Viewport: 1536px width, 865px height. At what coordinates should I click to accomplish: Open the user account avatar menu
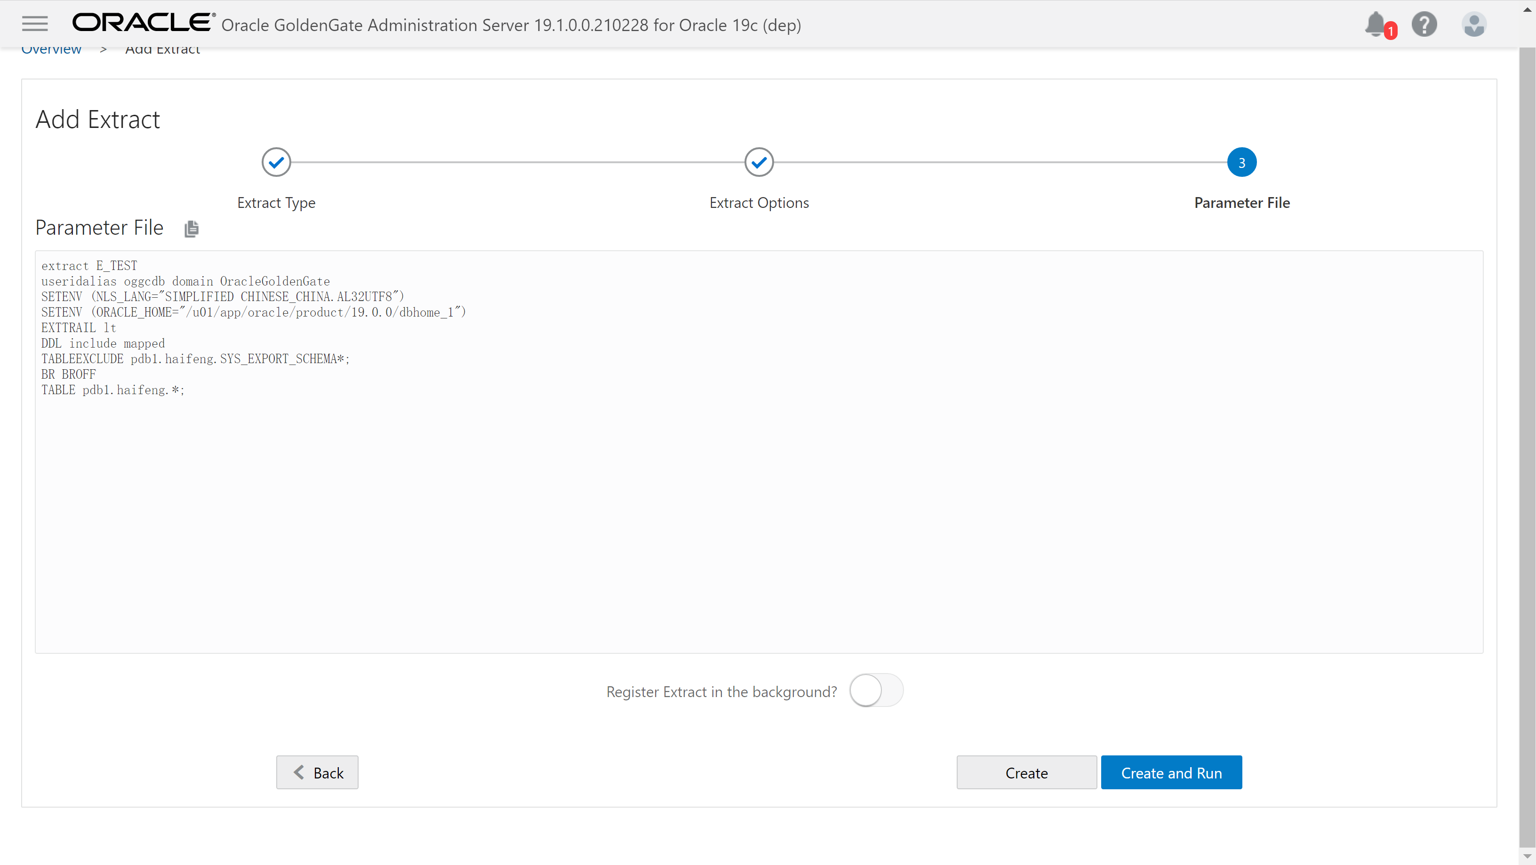click(x=1474, y=24)
